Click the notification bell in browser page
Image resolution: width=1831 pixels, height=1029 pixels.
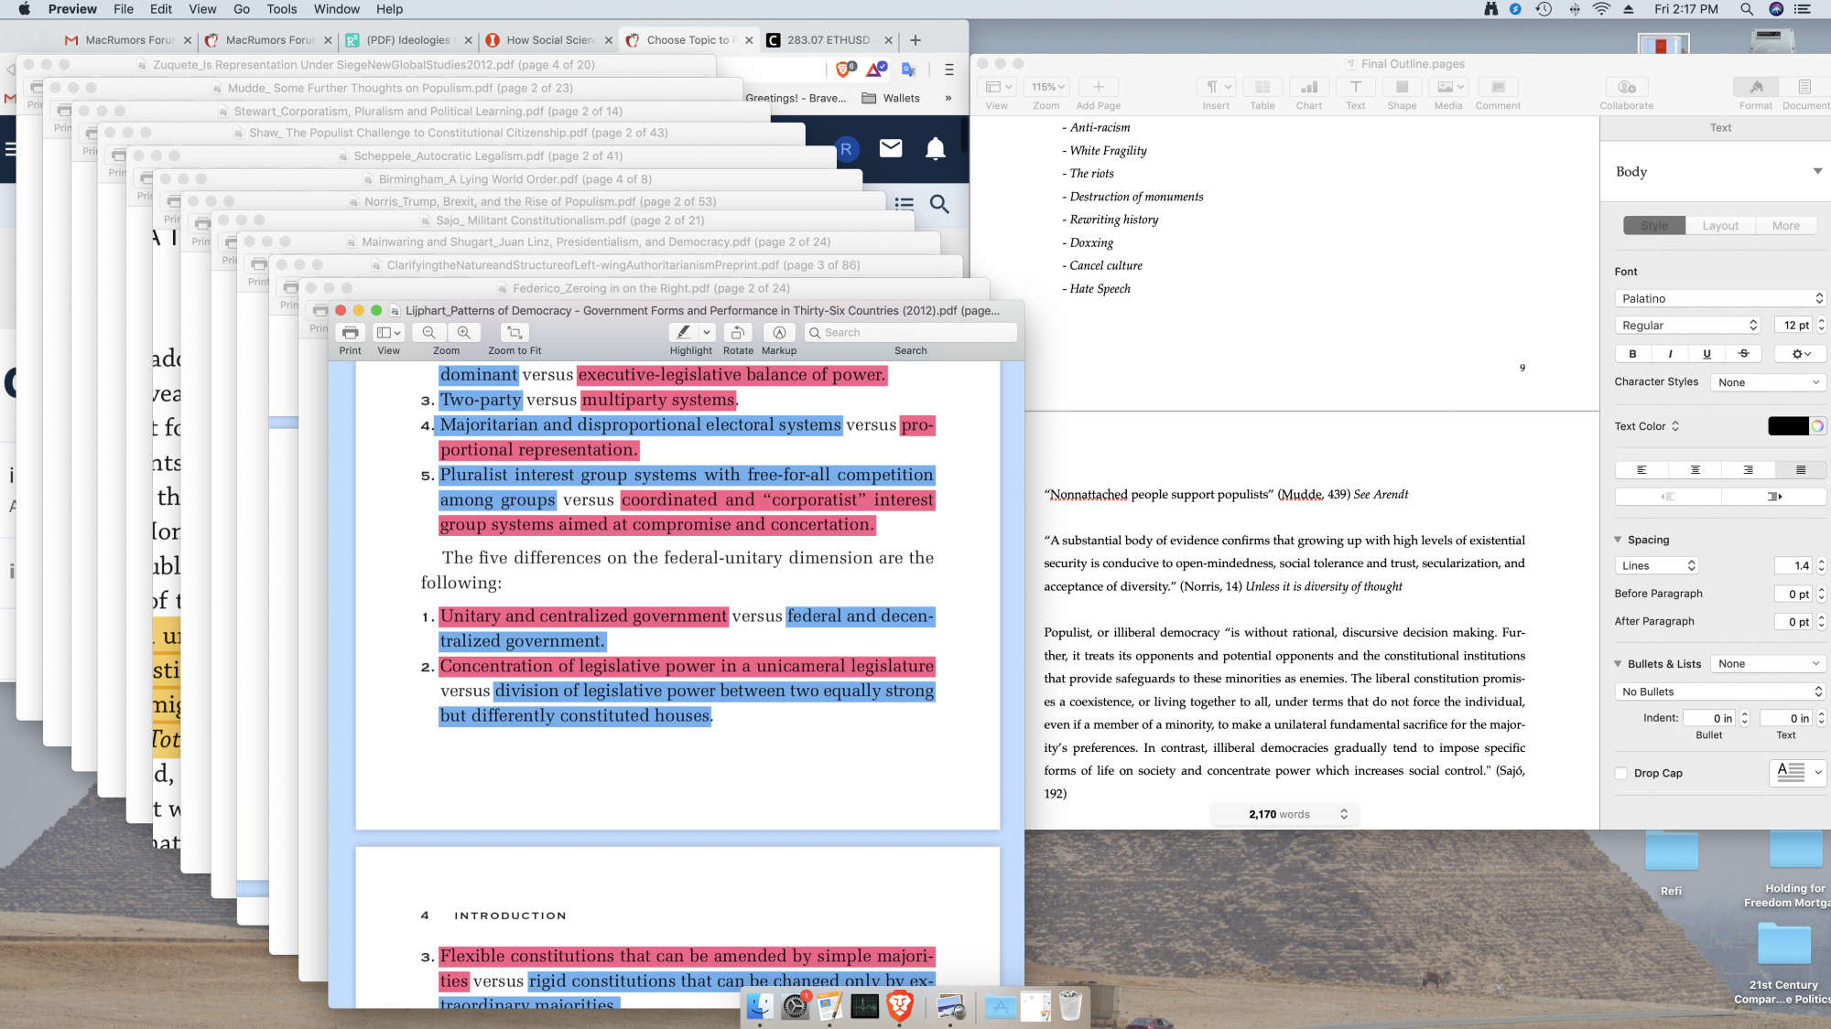[935, 149]
